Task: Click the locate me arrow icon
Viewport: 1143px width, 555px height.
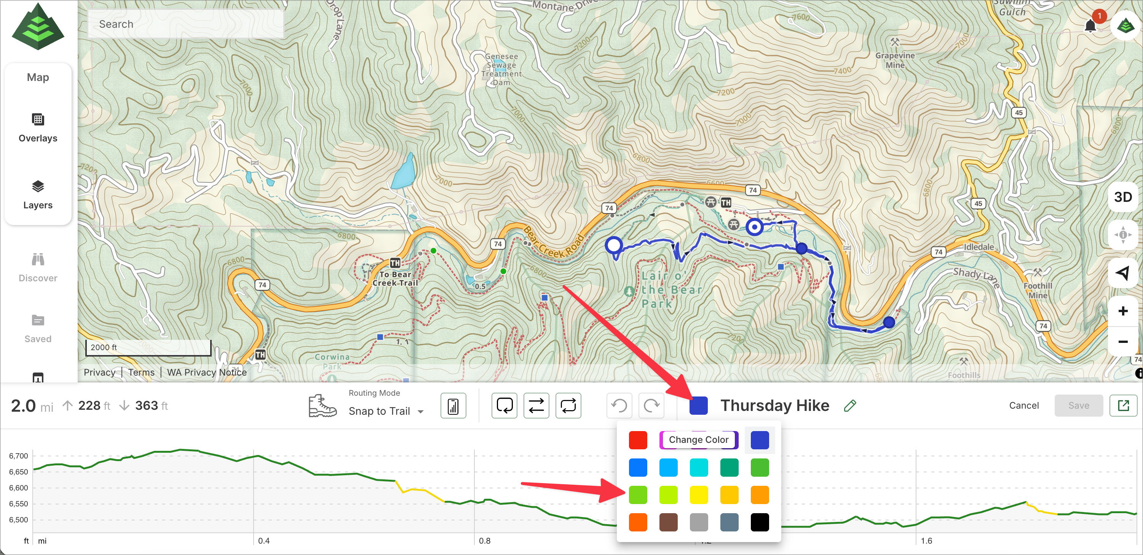Action: point(1122,273)
